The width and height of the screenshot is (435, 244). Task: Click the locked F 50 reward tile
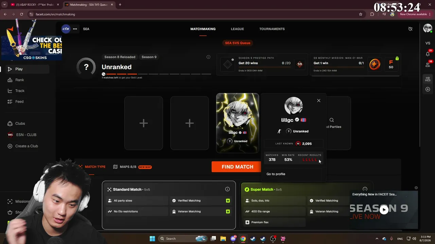click(x=391, y=64)
